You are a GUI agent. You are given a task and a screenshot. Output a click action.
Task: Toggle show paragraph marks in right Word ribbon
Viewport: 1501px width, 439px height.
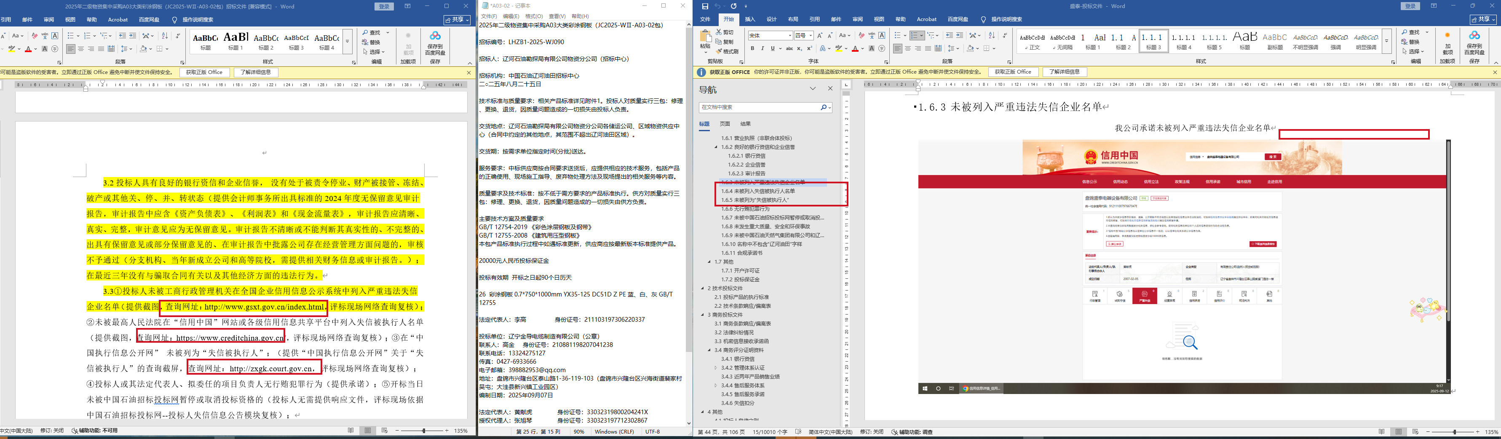1005,35
